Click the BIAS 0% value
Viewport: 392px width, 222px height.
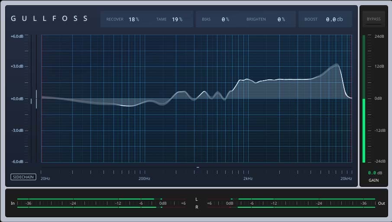click(225, 20)
